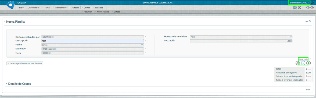
Task: Click the Anticipos Entregados $0,00 value
Action: coord(308,72)
